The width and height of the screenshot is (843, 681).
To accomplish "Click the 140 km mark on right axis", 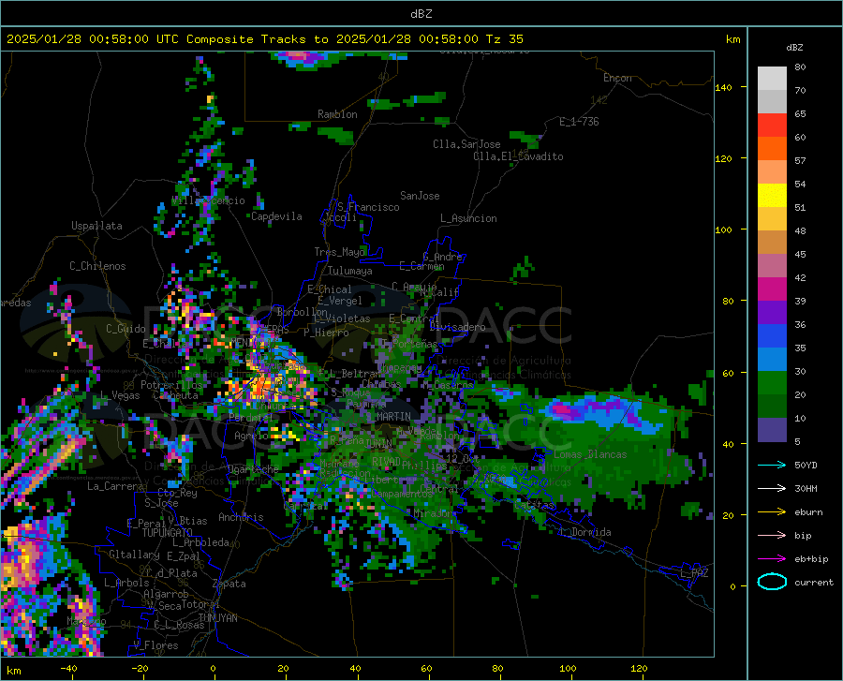I will click(x=724, y=87).
